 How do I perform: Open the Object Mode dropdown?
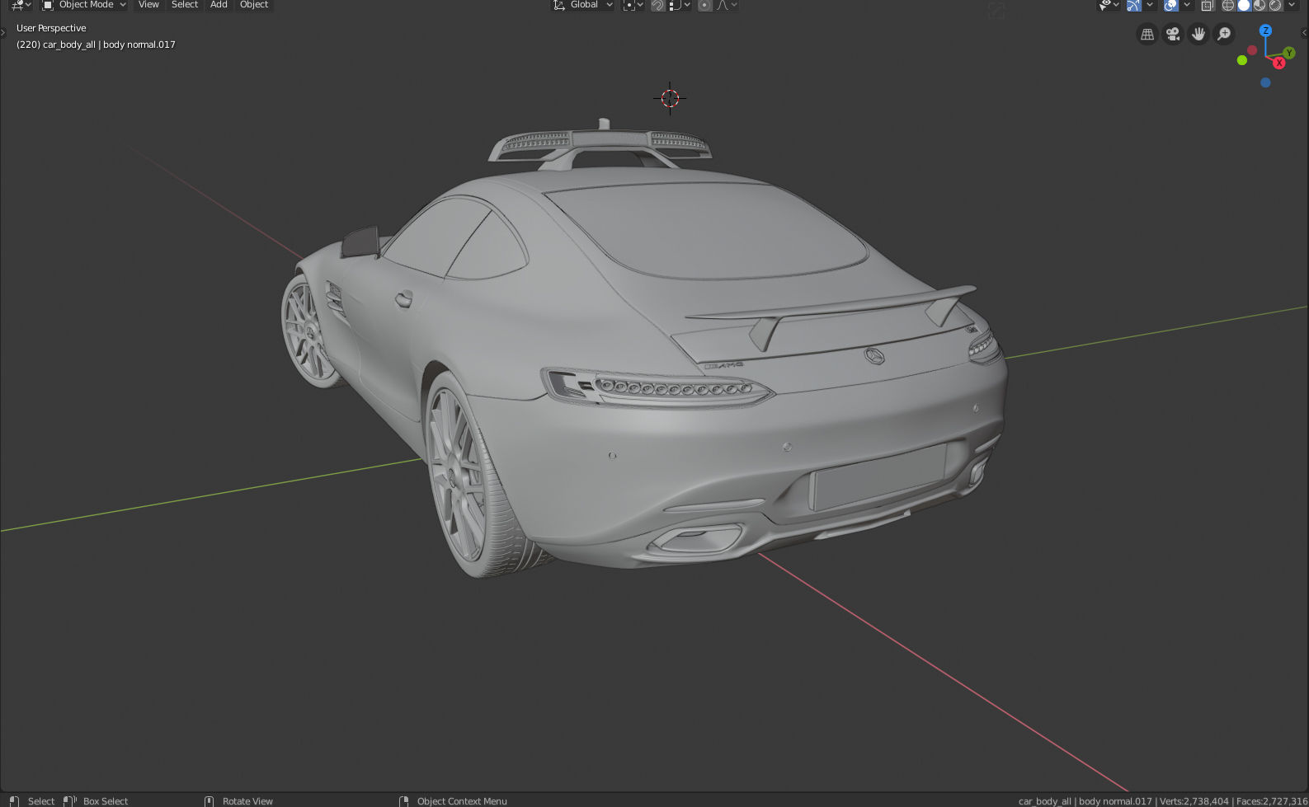[84, 5]
